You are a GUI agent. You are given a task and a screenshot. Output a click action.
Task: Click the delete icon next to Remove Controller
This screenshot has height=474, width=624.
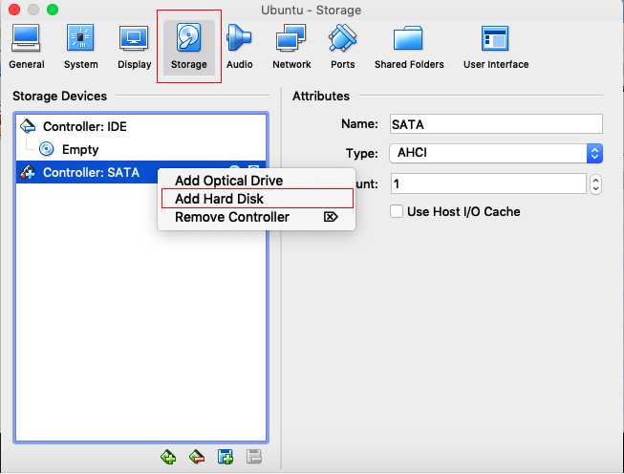click(331, 217)
